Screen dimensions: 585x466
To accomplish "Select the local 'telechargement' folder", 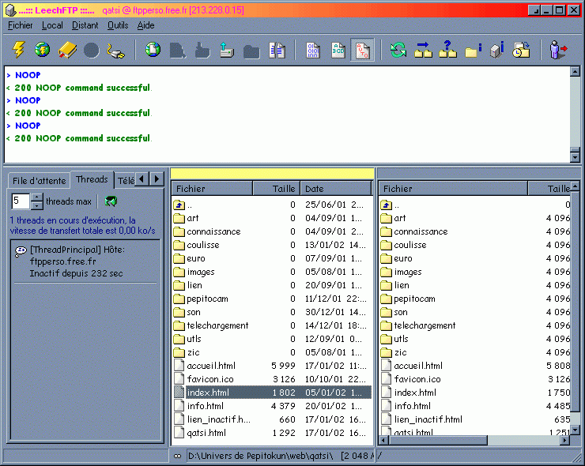I will tap(211, 325).
